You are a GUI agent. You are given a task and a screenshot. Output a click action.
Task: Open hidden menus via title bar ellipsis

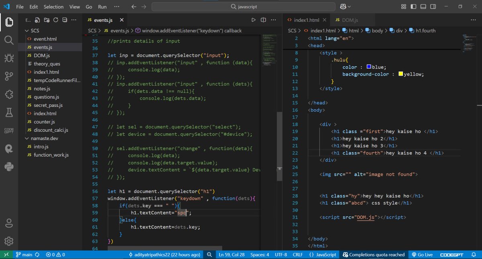coord(116,7)
